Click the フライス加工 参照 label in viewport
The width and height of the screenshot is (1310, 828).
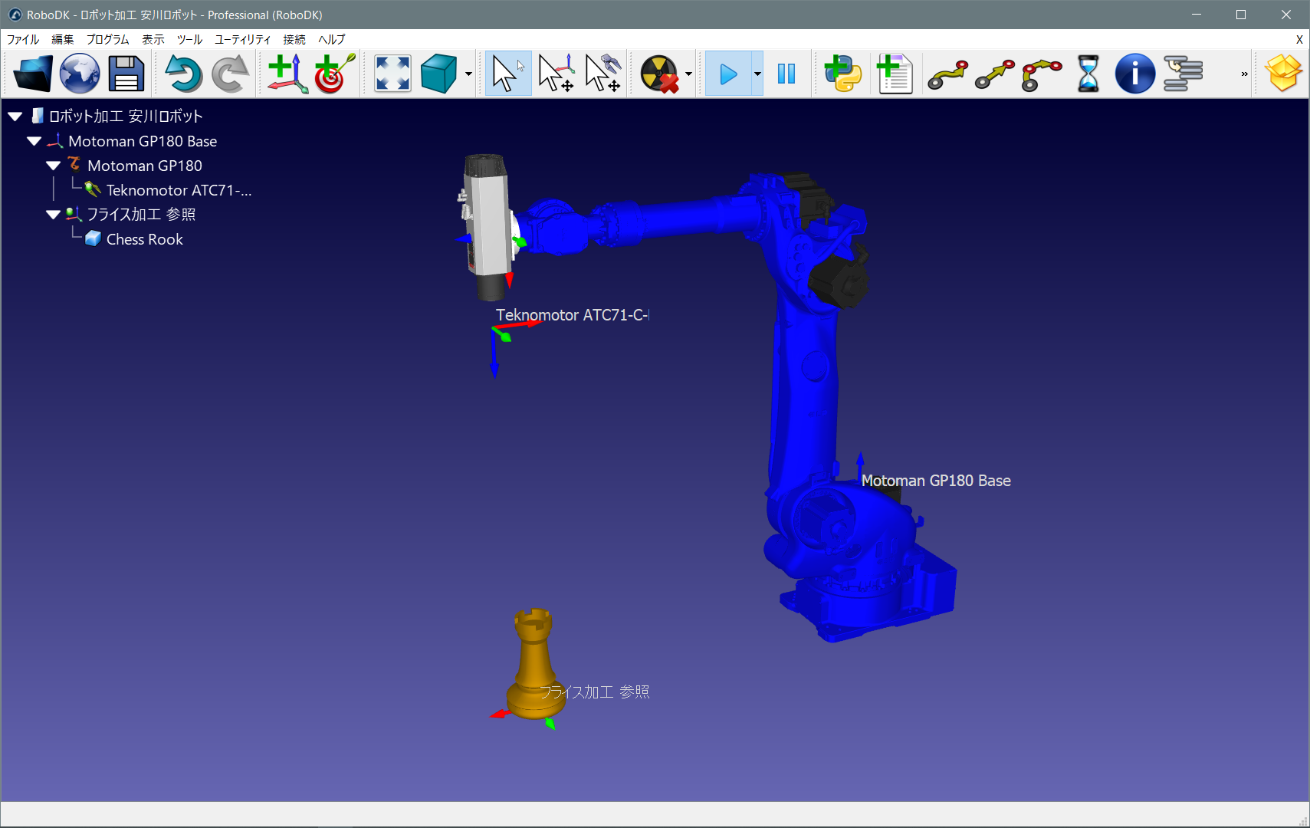pos(595,692)
